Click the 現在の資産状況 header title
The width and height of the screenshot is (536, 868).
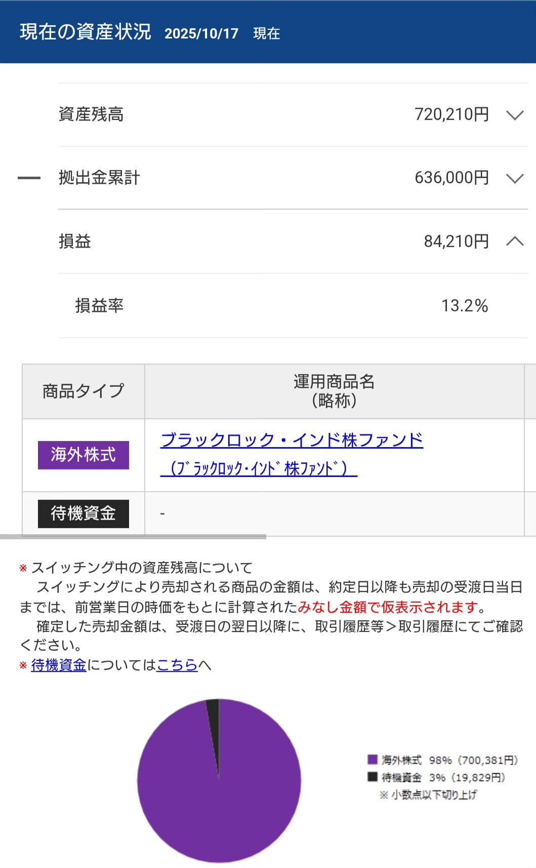pos(86,32)
